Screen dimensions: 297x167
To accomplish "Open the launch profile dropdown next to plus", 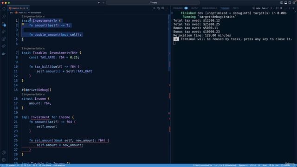I will (x=274, y=8).
